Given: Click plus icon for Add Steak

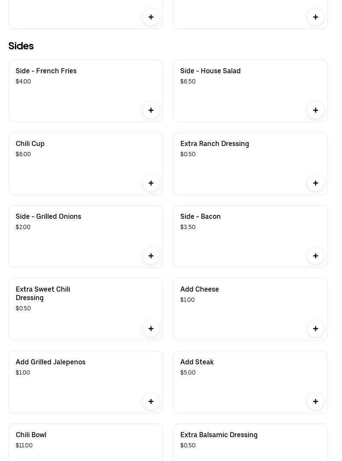Looking at the screenshot, I should click(316, 401).
